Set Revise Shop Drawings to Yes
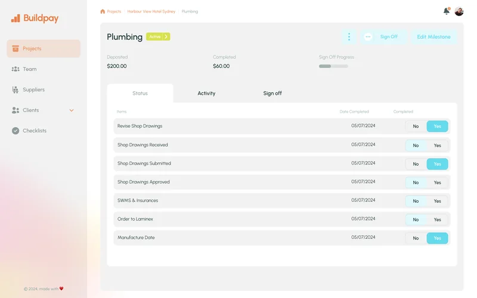477x298 pixels. point(437,126)
